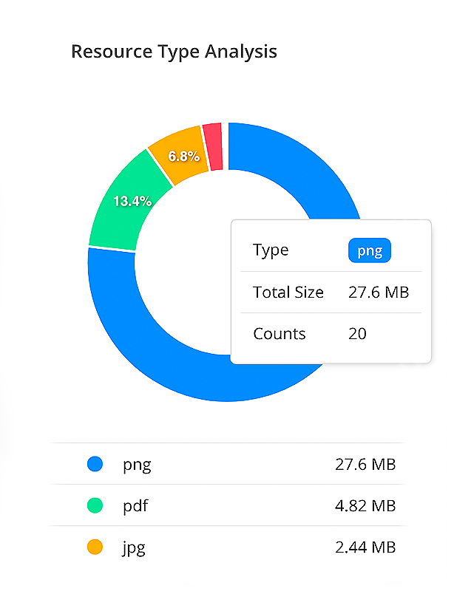Click the Counts label in tooltip

click(279, 334)
